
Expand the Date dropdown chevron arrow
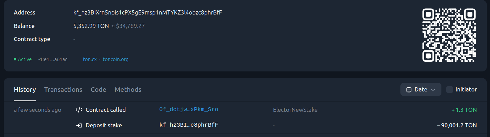click(433, 90)
